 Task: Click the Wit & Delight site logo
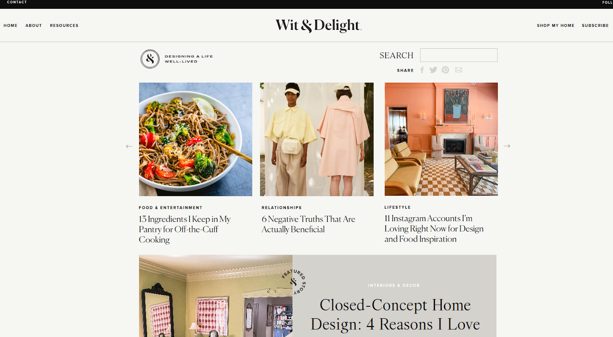coord(318,25)
